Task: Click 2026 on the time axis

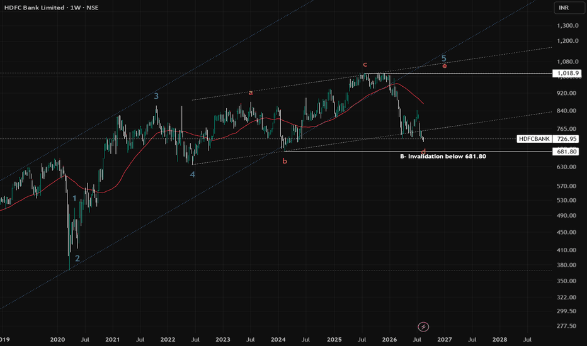Action: [389, 340]
